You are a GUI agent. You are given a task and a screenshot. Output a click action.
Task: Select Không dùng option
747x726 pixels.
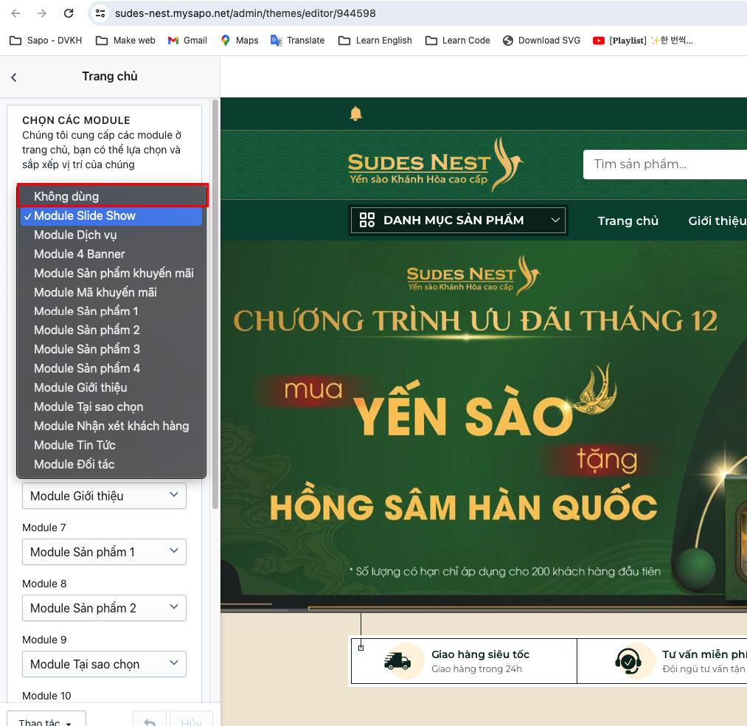pos(112,196)
